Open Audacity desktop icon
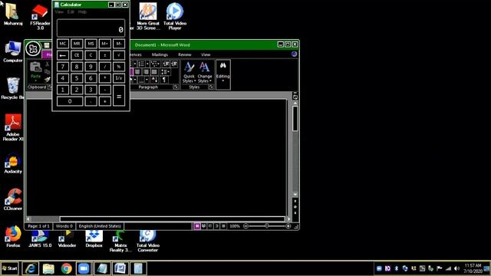The height and width of the screenshot is (276, 491). click(13, 163)
